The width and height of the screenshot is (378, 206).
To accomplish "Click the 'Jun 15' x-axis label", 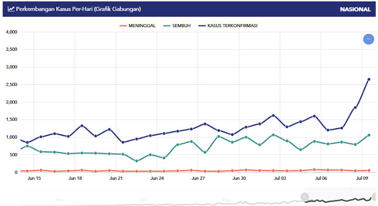I will coord(34,178).
